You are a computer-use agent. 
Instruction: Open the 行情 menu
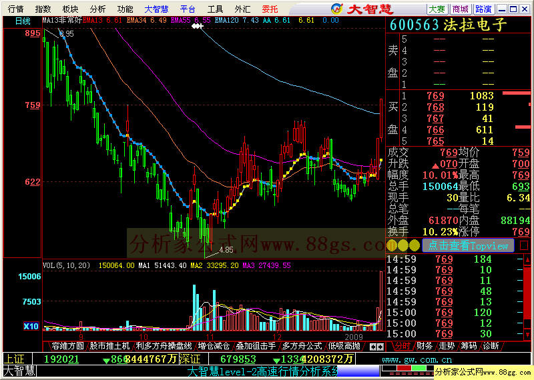(15, 9)
